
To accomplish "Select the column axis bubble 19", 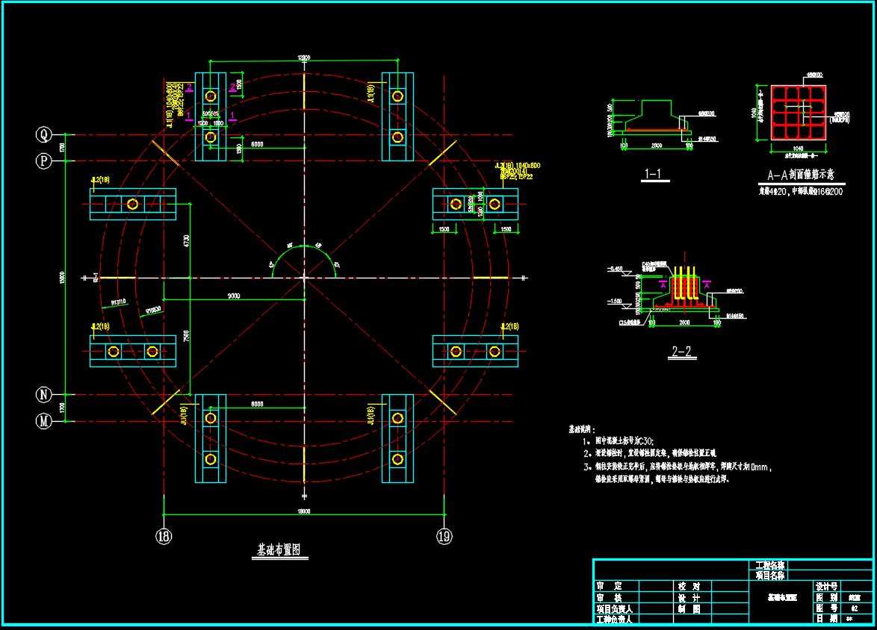I will coord(444,537).
